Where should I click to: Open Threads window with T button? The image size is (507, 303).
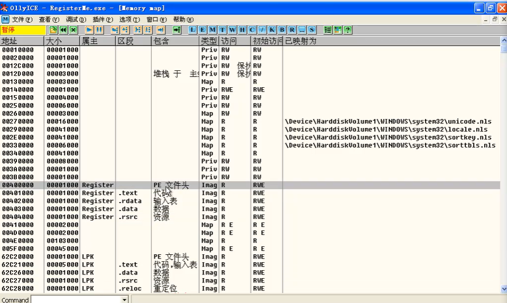(x=223, y=30)
